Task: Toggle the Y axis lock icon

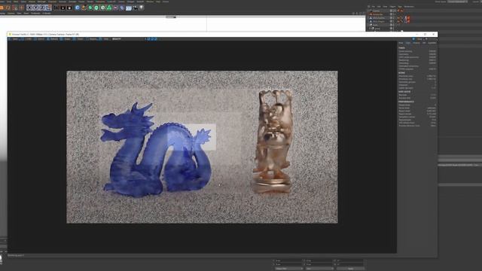Action: point(35,8)
